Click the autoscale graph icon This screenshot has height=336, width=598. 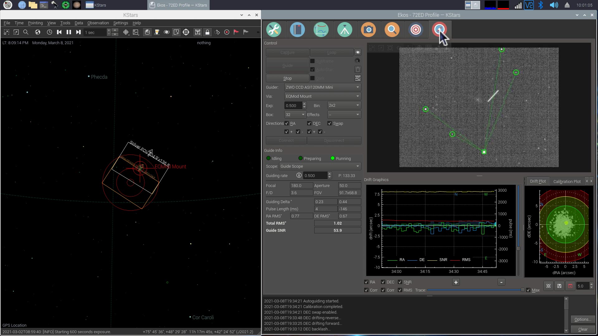pos(548,286)
